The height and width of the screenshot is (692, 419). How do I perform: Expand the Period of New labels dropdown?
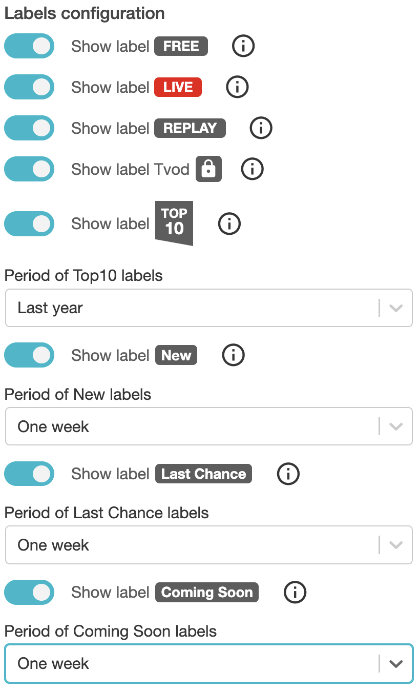click(x=209, y=426)
